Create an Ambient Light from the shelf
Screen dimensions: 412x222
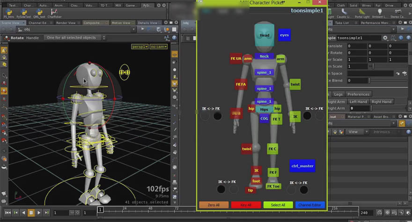380,13
